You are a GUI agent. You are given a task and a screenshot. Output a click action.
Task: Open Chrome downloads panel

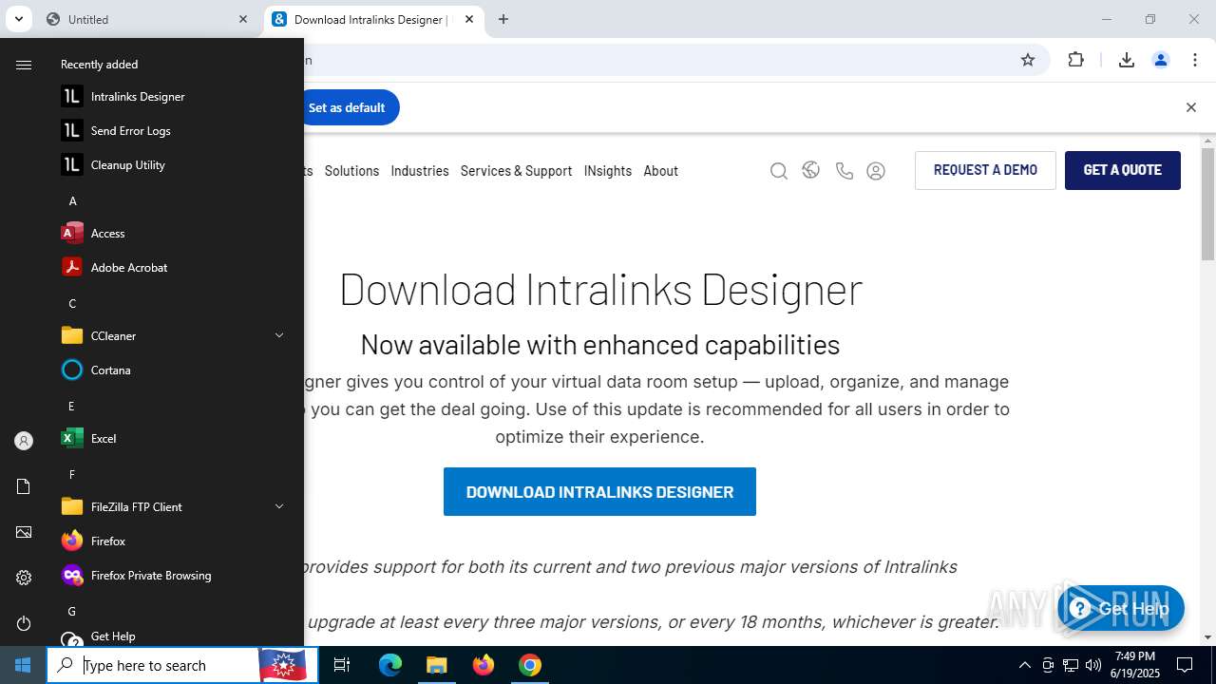(1127, 60)
